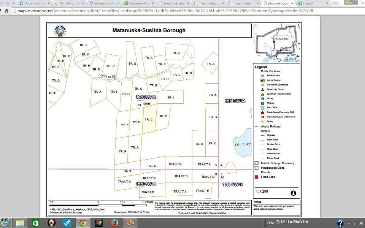Click the 'FISH CREEK' label on the map

(107, 76)
